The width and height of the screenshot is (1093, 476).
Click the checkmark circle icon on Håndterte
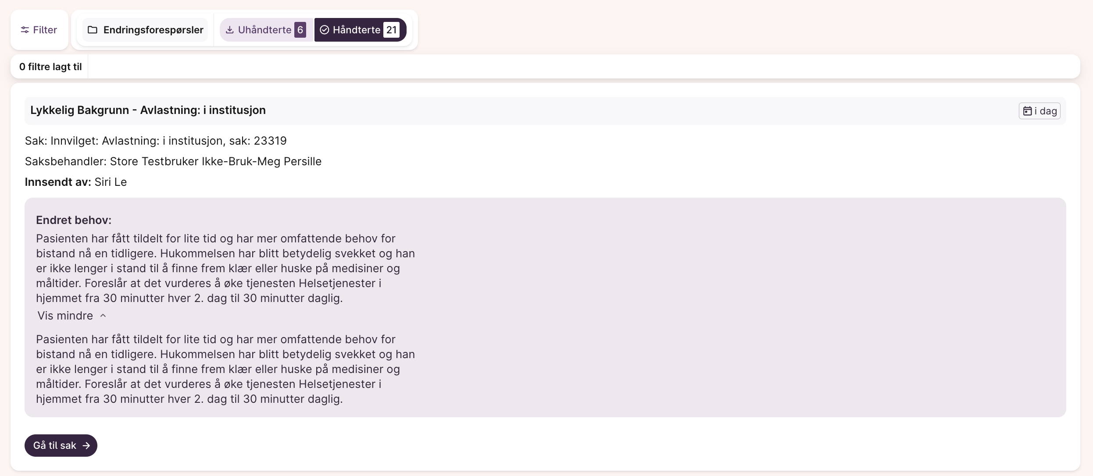coord(325,30)
